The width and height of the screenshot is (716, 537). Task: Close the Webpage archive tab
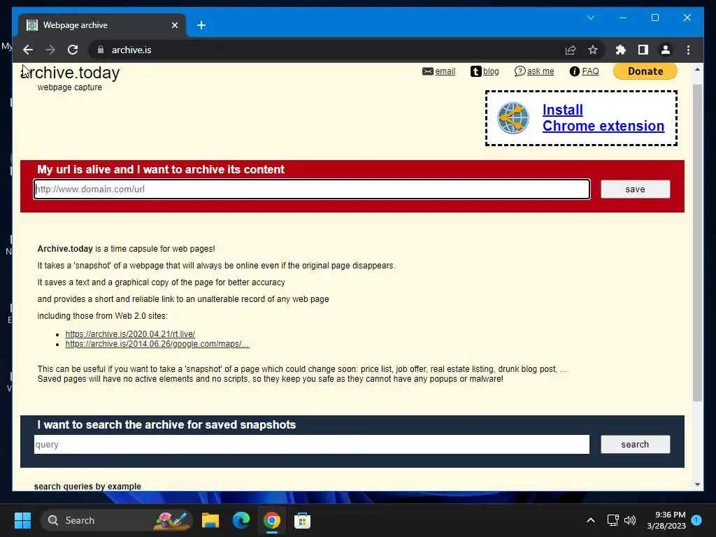pos(174,25)
